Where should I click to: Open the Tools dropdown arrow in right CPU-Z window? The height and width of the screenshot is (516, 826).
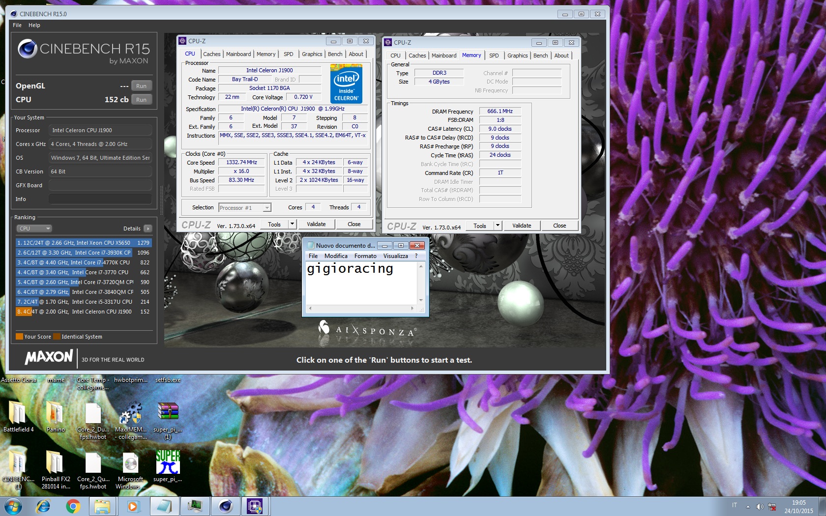tap(497, 226)
